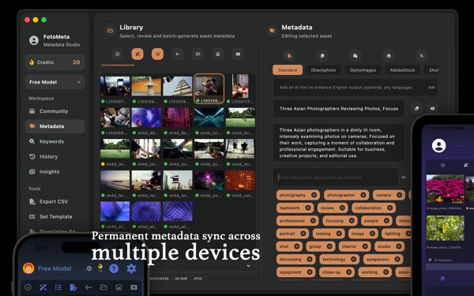Switch to the GettyImages tab

[x=363, y=70]
